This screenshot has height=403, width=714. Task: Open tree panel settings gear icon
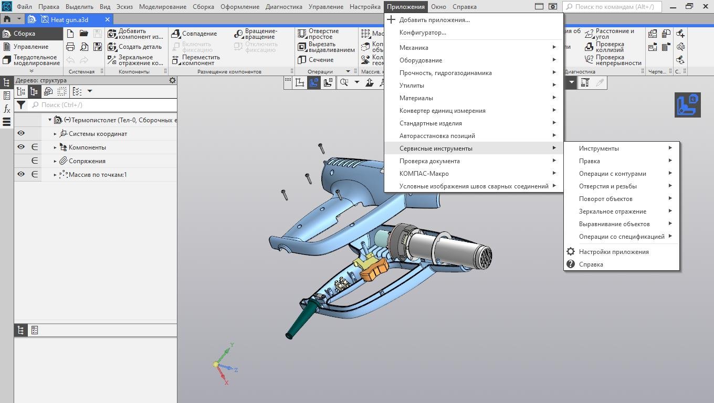(172, 80)
